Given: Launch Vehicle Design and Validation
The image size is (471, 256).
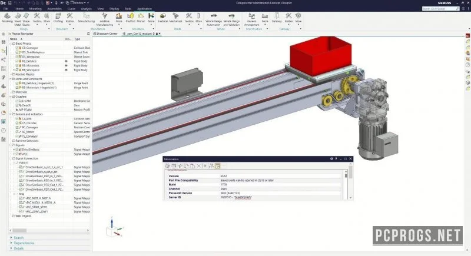Looking at the screenshot, I should (231, 19).
